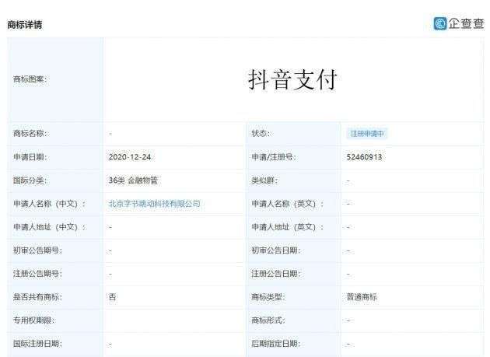Click the 企查查 brand text
This screenshot has width=490, height=357.
(x=467, y=24)
